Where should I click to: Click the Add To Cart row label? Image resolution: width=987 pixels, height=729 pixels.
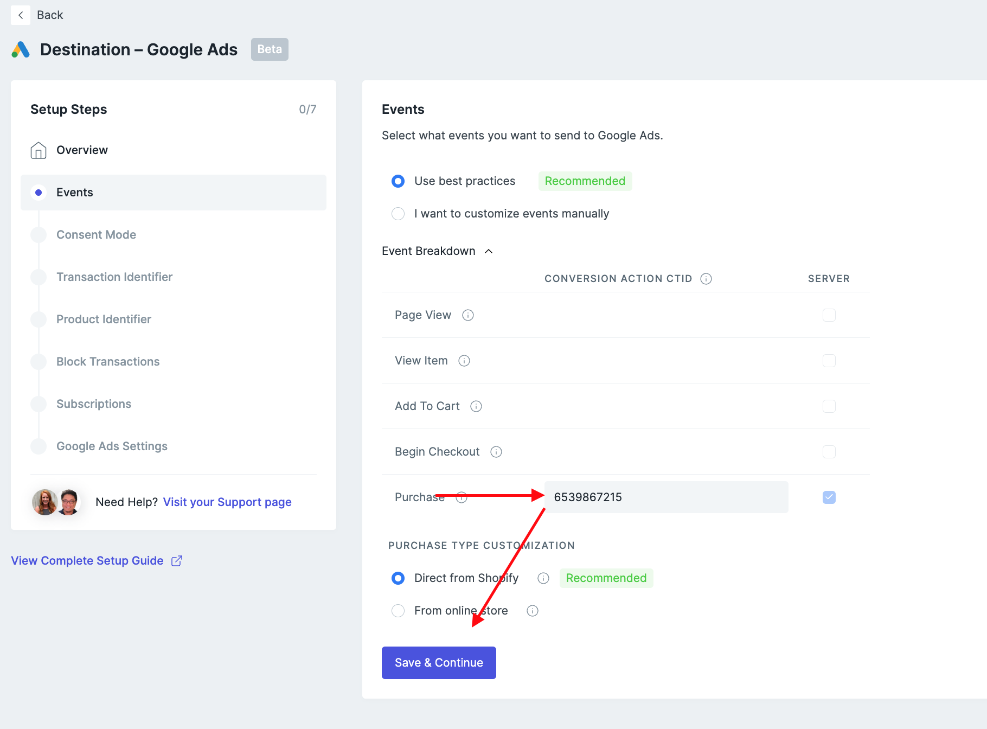(x=427, y=406)
